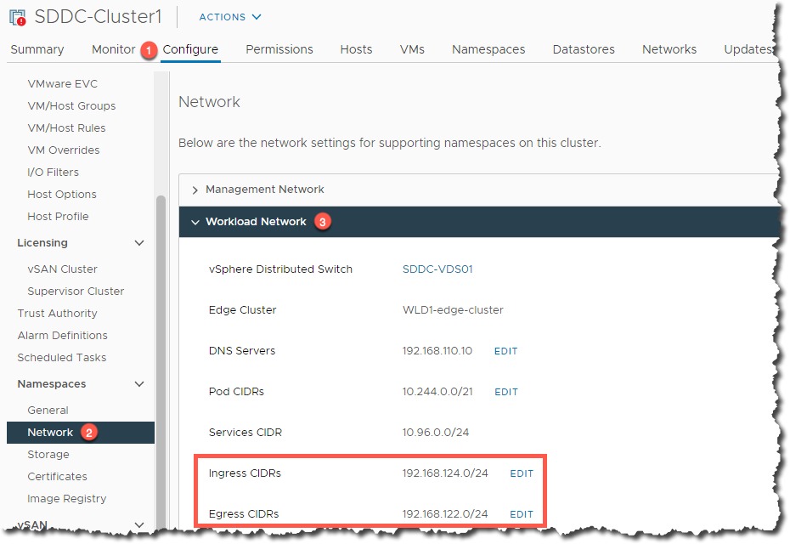Open Host Profile settings
The width and height of the screenshot is (790, 544).
pos(58,217)
